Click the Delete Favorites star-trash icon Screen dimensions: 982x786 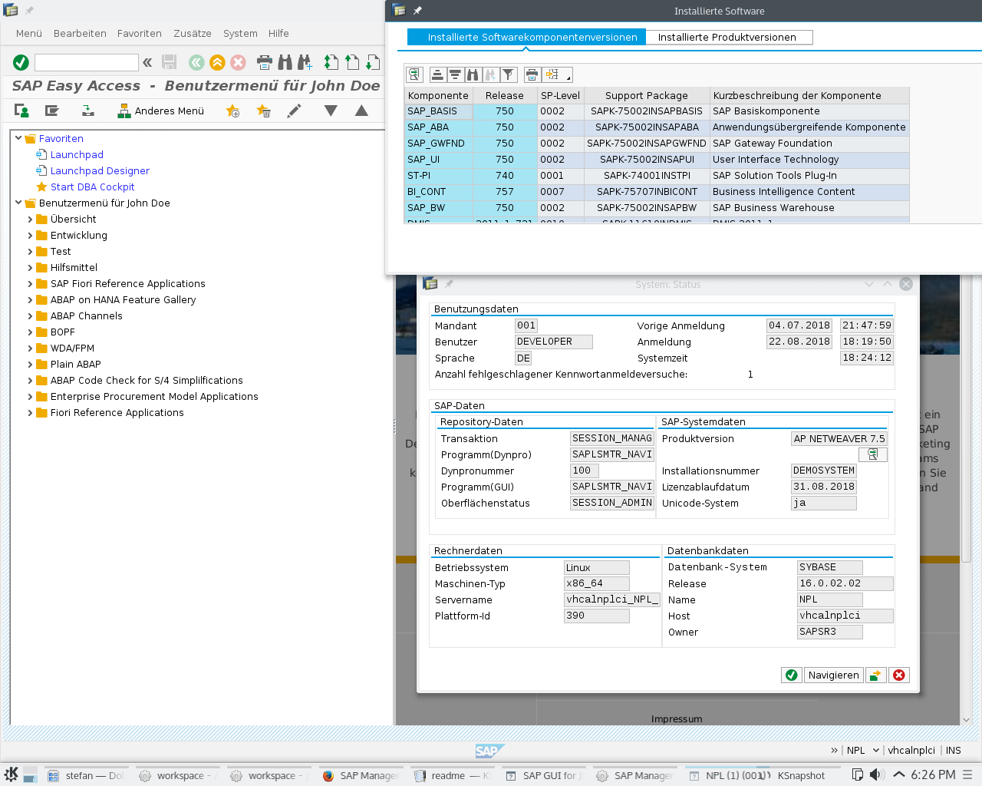(x=263, y=111)
